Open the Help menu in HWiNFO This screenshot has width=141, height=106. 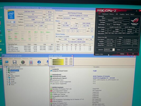31,58
